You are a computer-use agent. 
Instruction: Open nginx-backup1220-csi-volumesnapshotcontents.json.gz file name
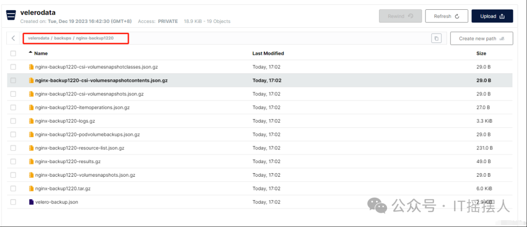[x=101, y=81]
